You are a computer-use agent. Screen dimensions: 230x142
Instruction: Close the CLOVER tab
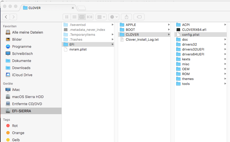pos(73,8)
